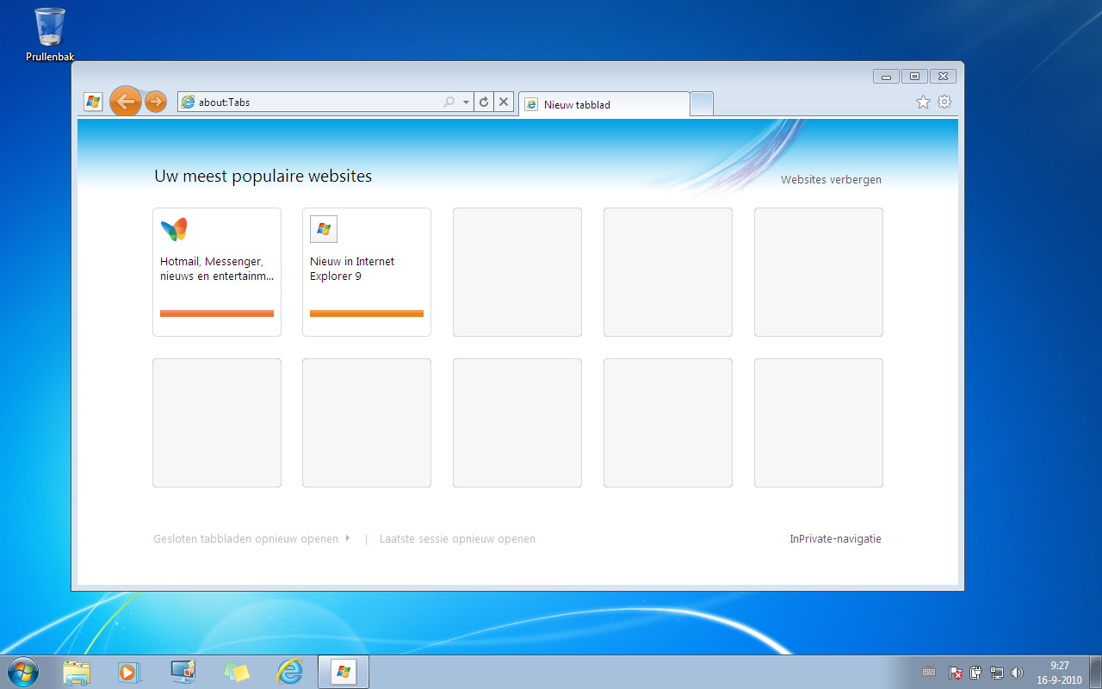Open the Hotmail, Messenger site tile

click(217, 272)
